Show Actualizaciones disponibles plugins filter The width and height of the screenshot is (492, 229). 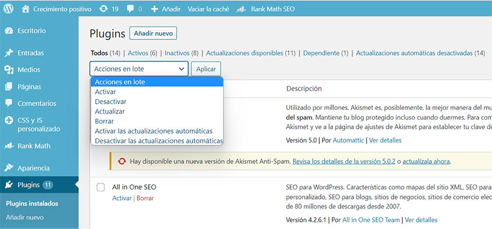[x=244, y=53]
